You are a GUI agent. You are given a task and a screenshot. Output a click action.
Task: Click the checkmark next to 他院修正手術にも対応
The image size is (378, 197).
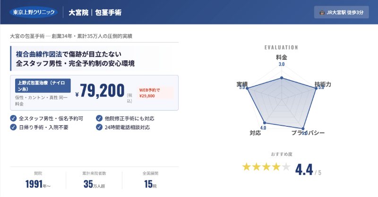(99, 118)
